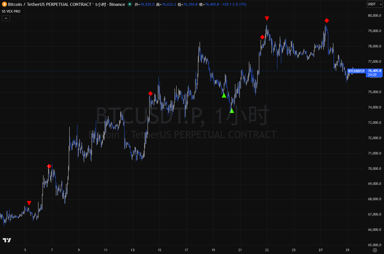Click the red down-triangle marker at date 23 peak
The image size is (384, 254).
pyautogui.click(x=267, y=18)
